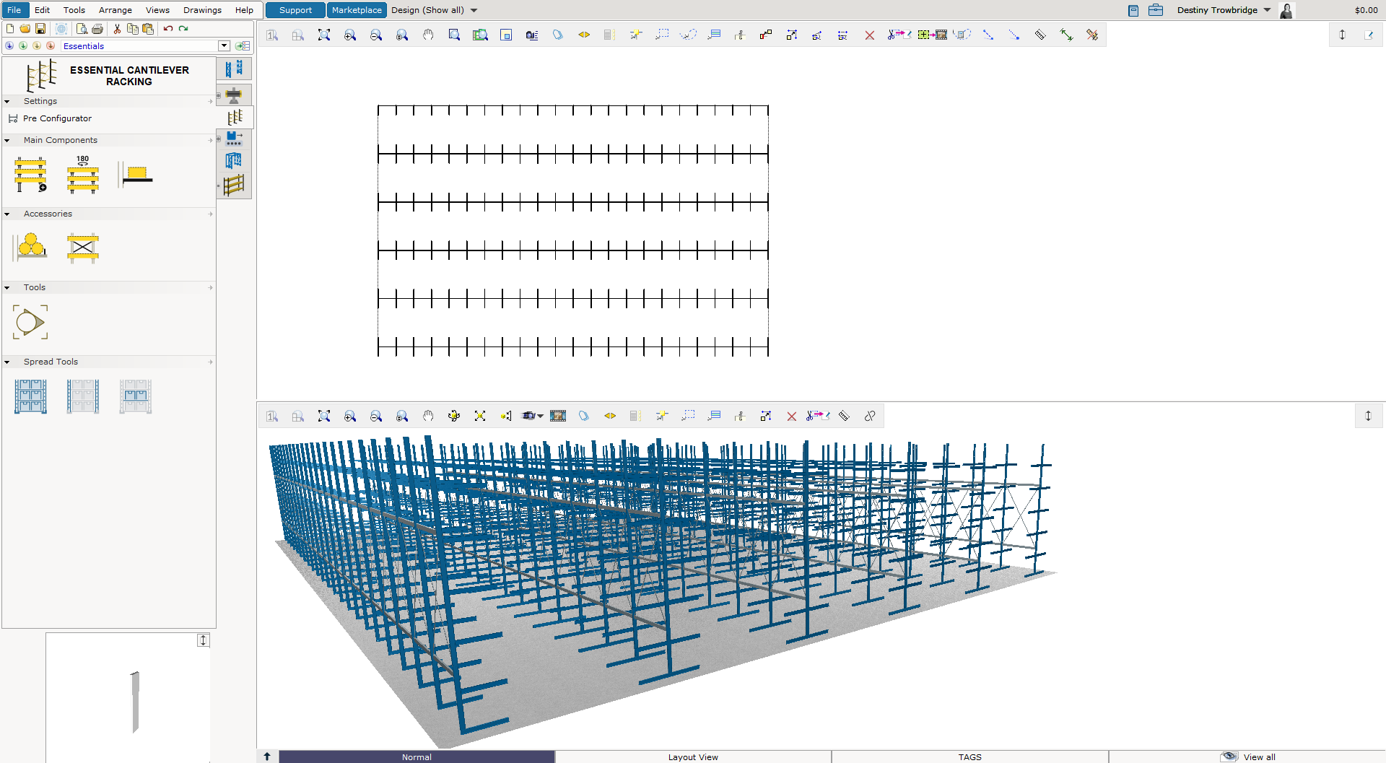Select the Orbit rotate tool in the 3D toolbar
This screenshot has width=1386, height=763.
pos(454,416)
